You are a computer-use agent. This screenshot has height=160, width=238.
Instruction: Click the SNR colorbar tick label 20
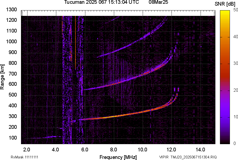point(236,90)
